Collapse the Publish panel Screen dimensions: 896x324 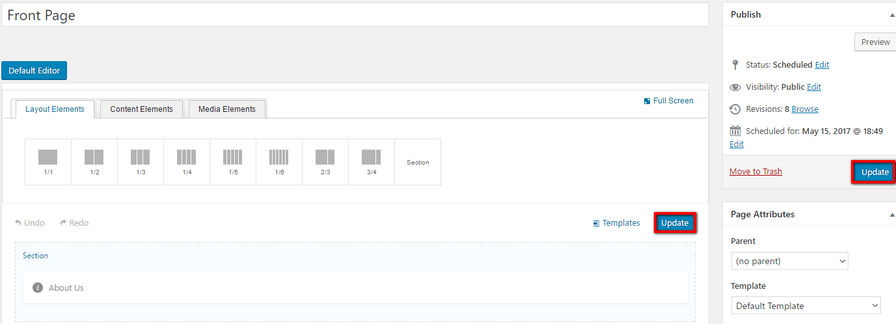(x=891, y=14)
